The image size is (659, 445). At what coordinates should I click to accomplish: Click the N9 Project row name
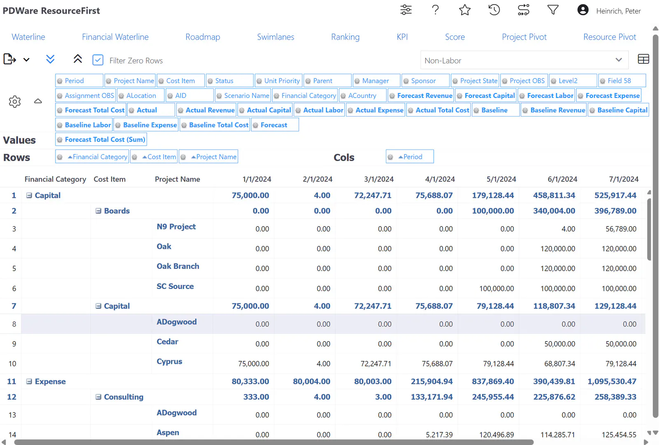point(176,227)
